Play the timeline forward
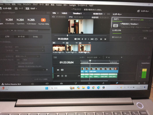This screenshot has height=115, width=153. pyautogui.click(x=88, y=39)
